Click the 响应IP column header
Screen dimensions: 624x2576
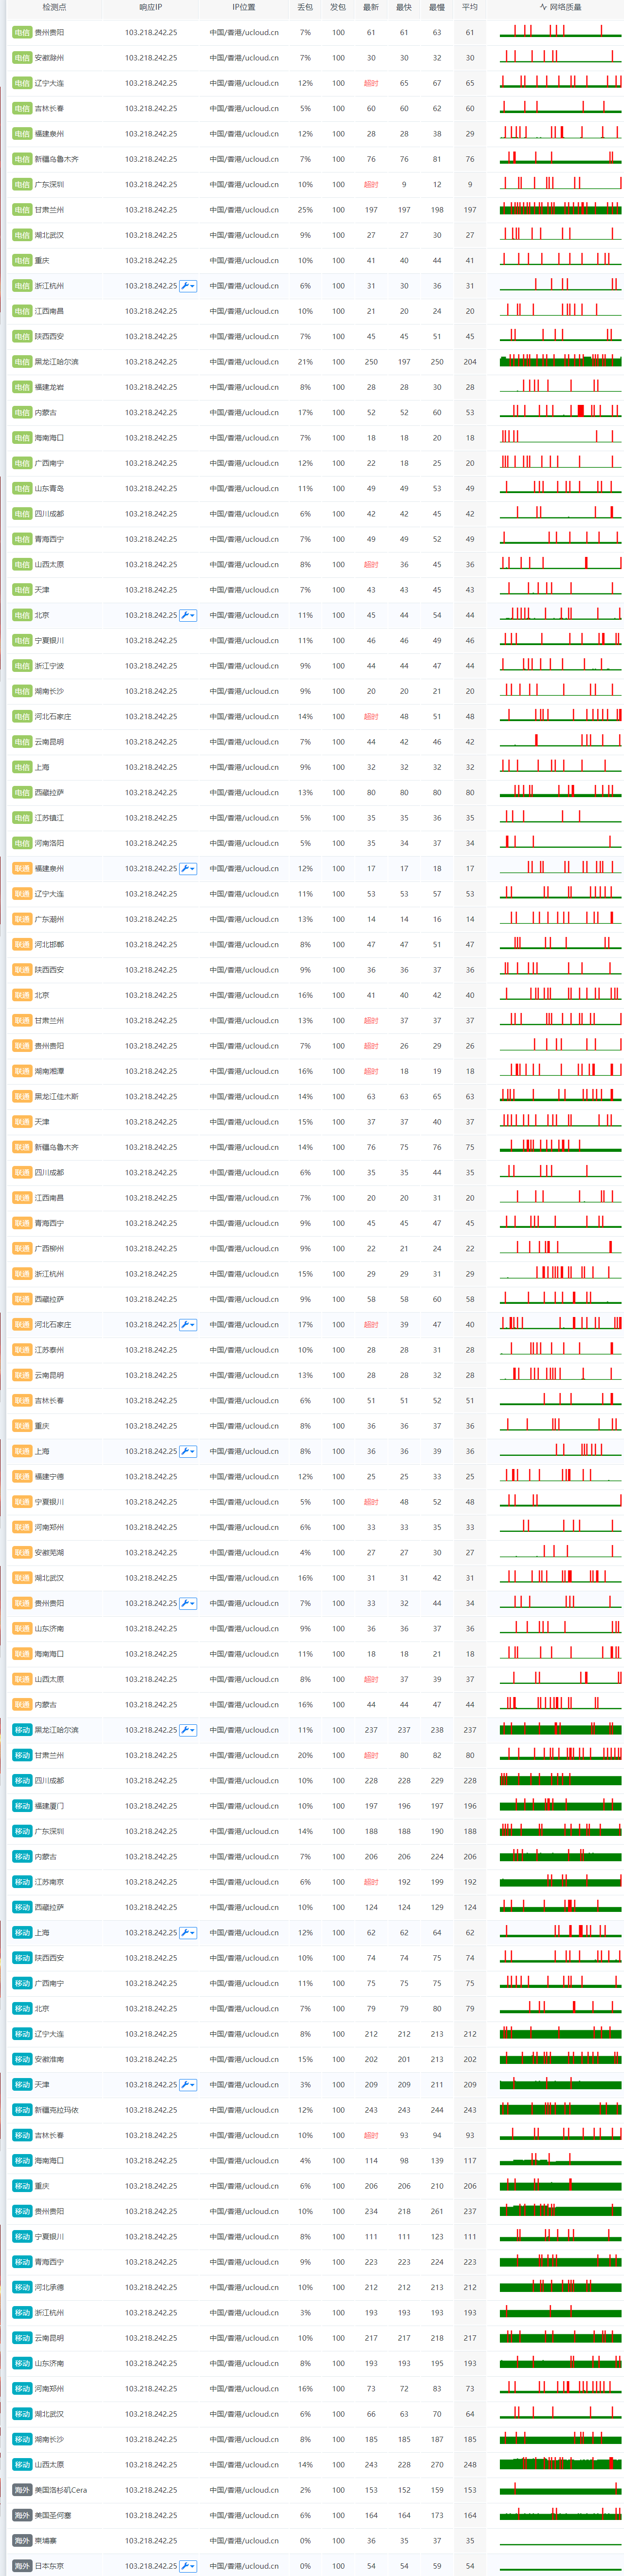coord(151,7)
